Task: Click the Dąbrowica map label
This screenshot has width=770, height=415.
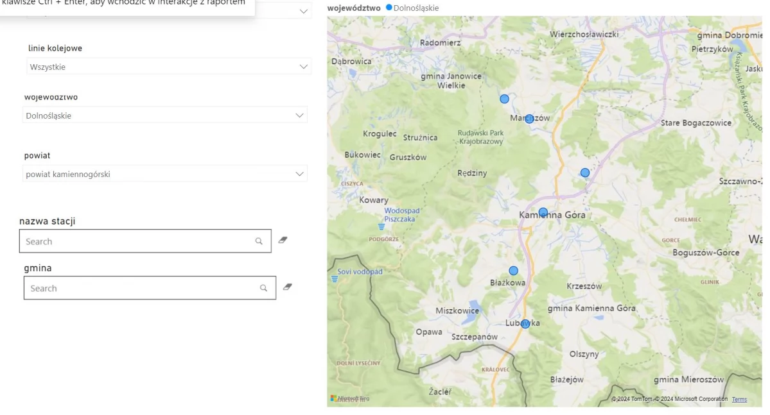Action: (x=351, y=62)
